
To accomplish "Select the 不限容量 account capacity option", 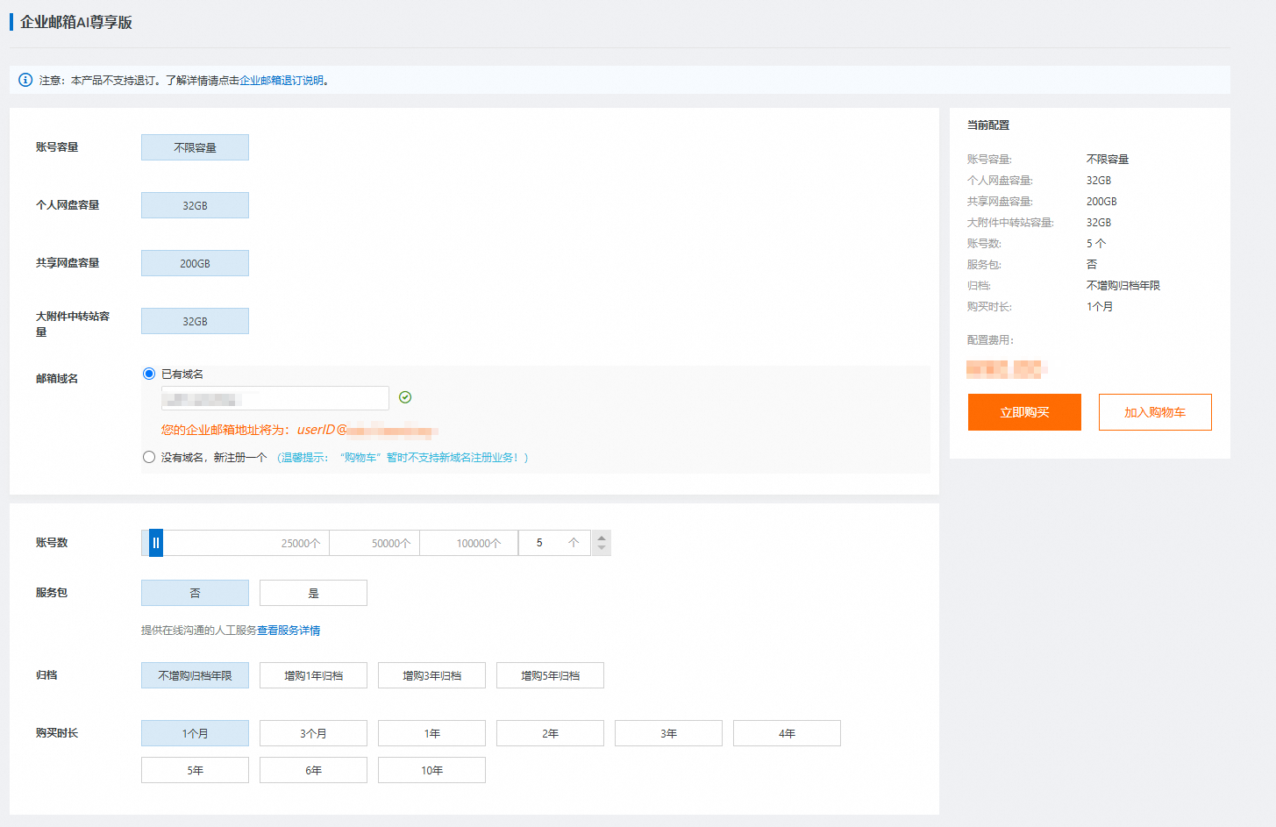I will [195, 147].
